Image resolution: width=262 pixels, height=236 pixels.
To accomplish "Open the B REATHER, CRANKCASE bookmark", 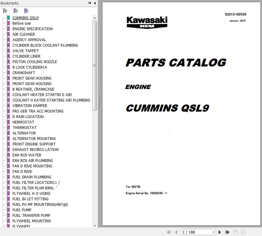I will (34, 89).
